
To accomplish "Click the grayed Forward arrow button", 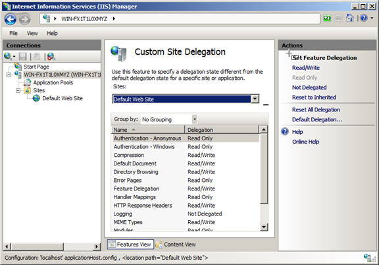I will pyautogui.click(x=24, y=19).
